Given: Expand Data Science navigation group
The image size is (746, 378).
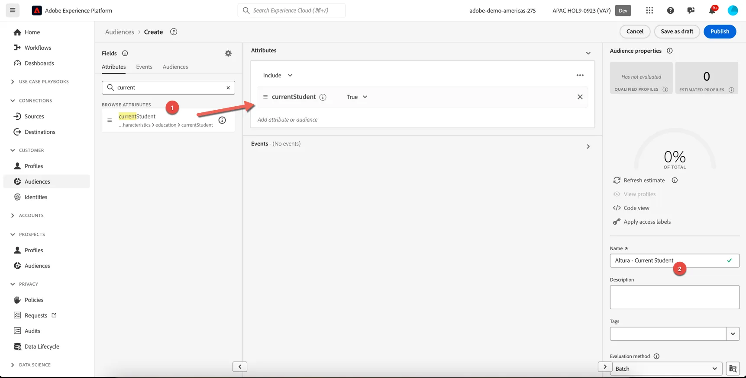Looking at the screenshot, I should click(x=31, y=365).
